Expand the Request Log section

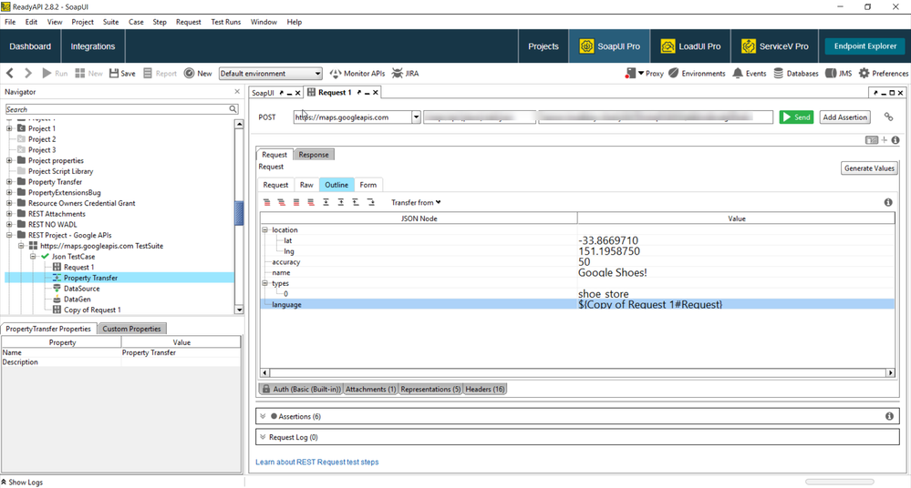click(x=263, y=438)
